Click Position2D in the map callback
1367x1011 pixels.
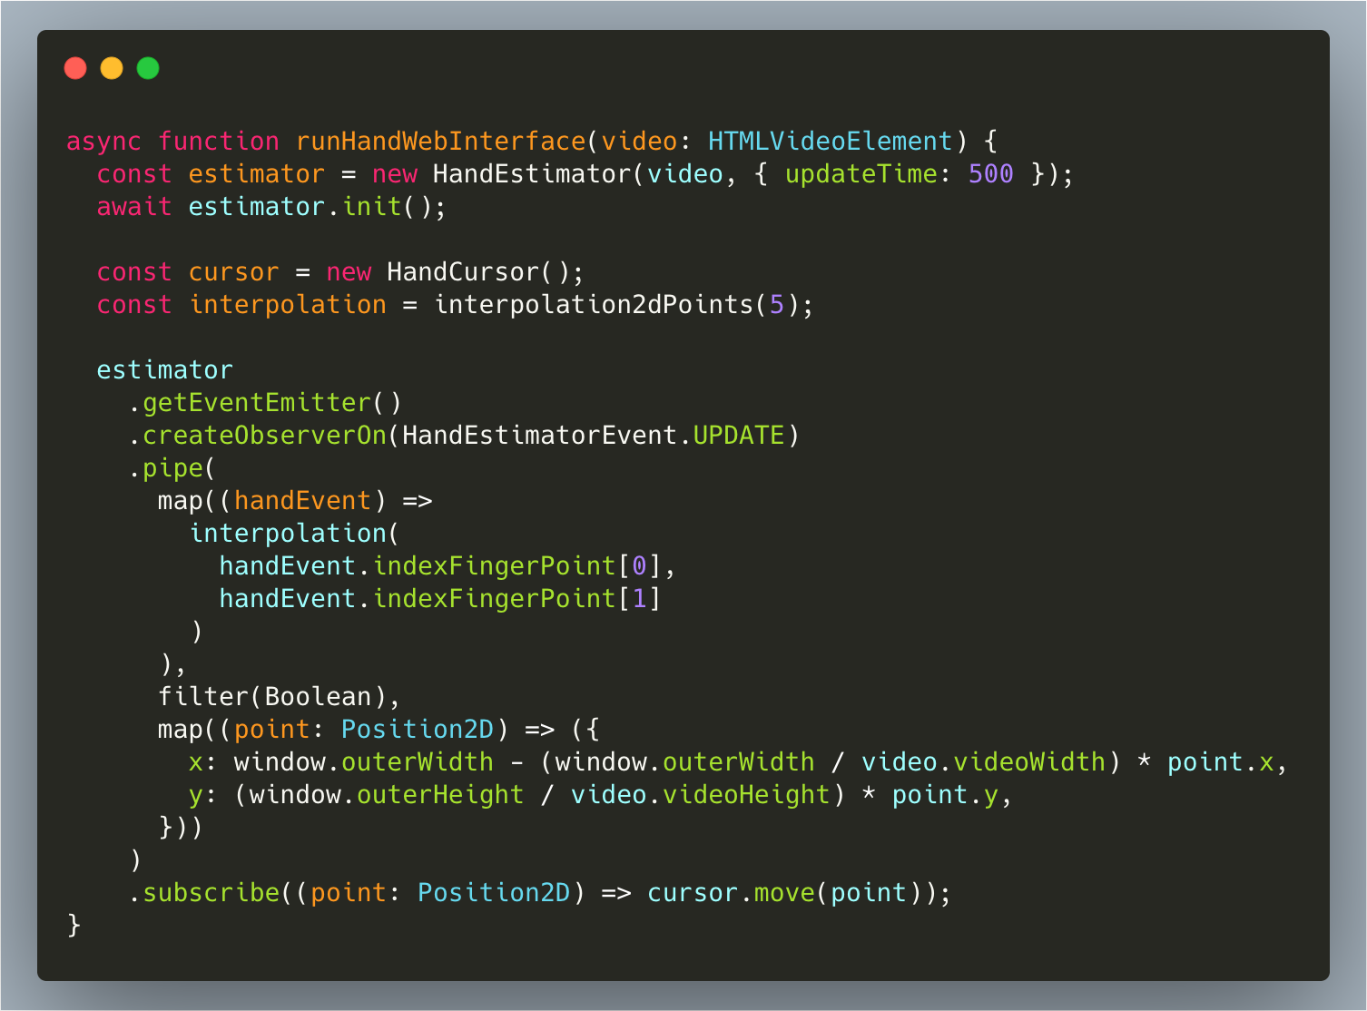[418, 730]
